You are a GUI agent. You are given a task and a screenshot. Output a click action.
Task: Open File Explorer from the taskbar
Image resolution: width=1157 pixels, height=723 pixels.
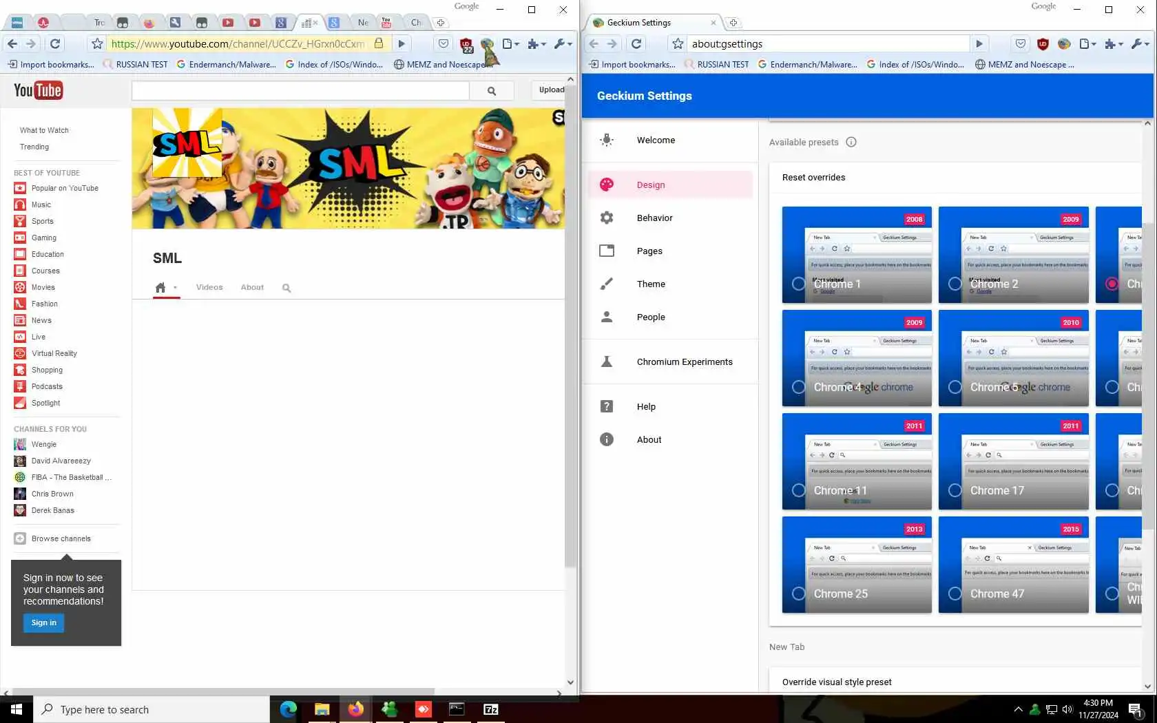(322, 709)
